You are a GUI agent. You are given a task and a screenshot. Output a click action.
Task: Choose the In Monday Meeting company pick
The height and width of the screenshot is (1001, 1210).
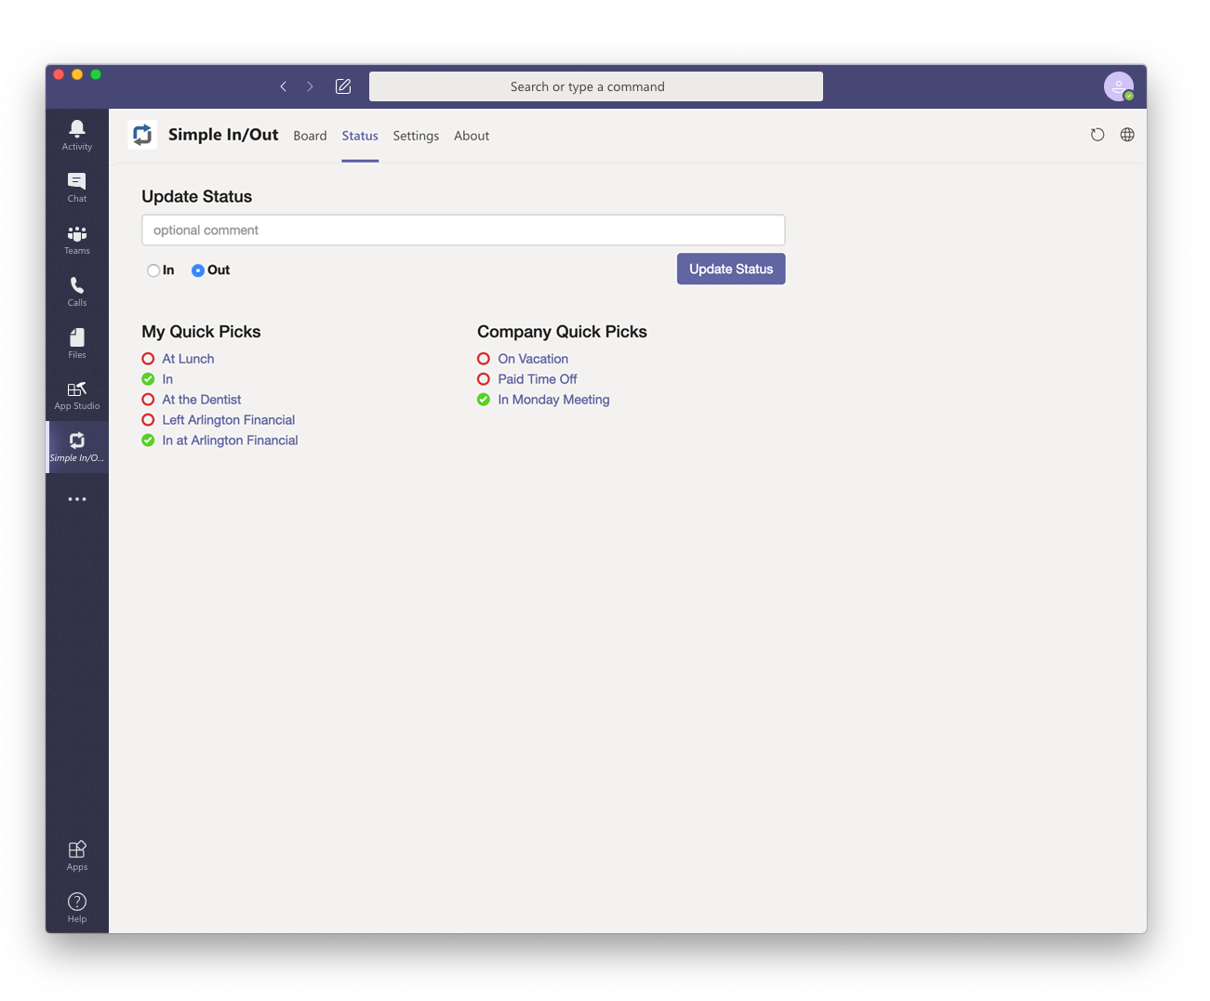[x=553, y=400]
